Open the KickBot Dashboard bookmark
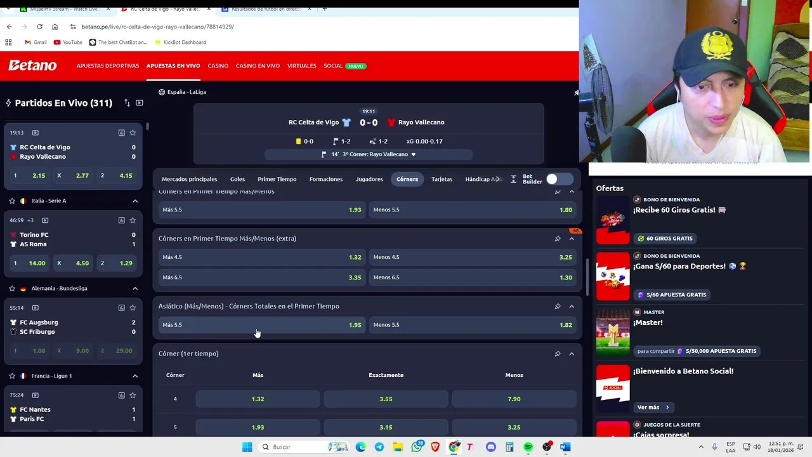812x457 pixels. tap(180, 42)
